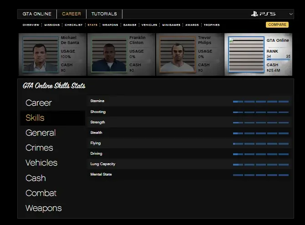The image size is (305, 225).
Task: Click the Mental State label
Action: (101, 174)
